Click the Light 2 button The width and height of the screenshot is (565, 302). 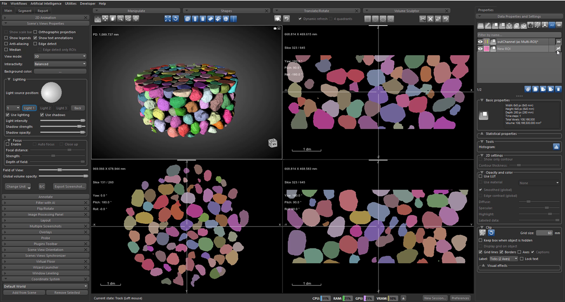pos(45,108)
